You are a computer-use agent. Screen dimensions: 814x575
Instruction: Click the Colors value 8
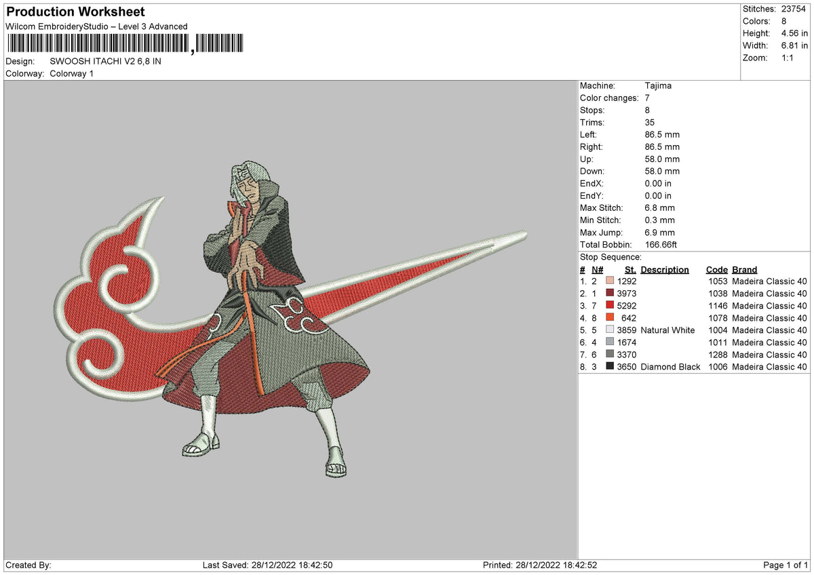784,21
